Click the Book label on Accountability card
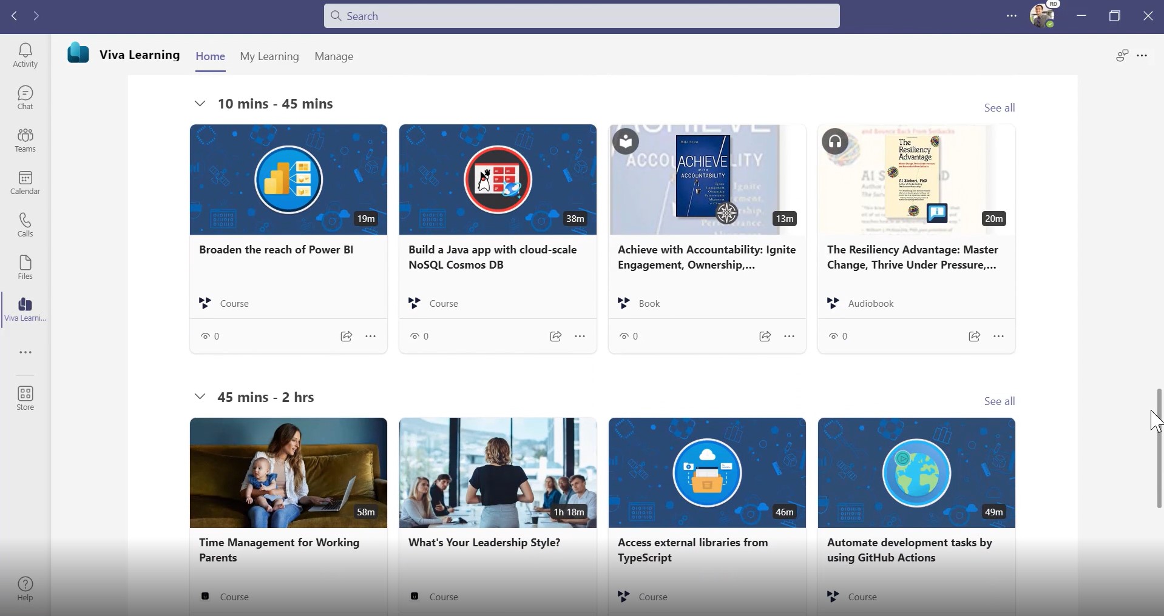This screenshot has width=1164, height=616. (x=649, y=303)
